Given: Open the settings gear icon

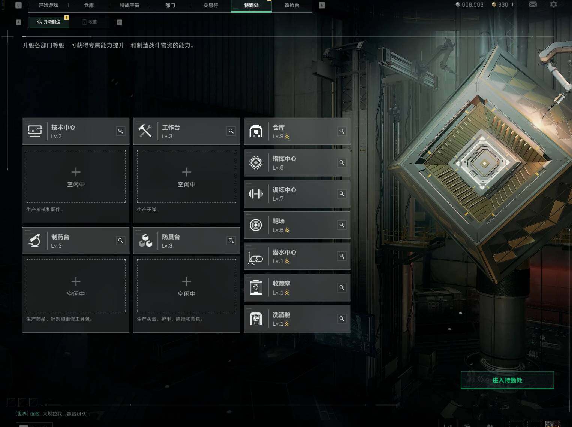Looking at the screenshot, I should point(553,4).
